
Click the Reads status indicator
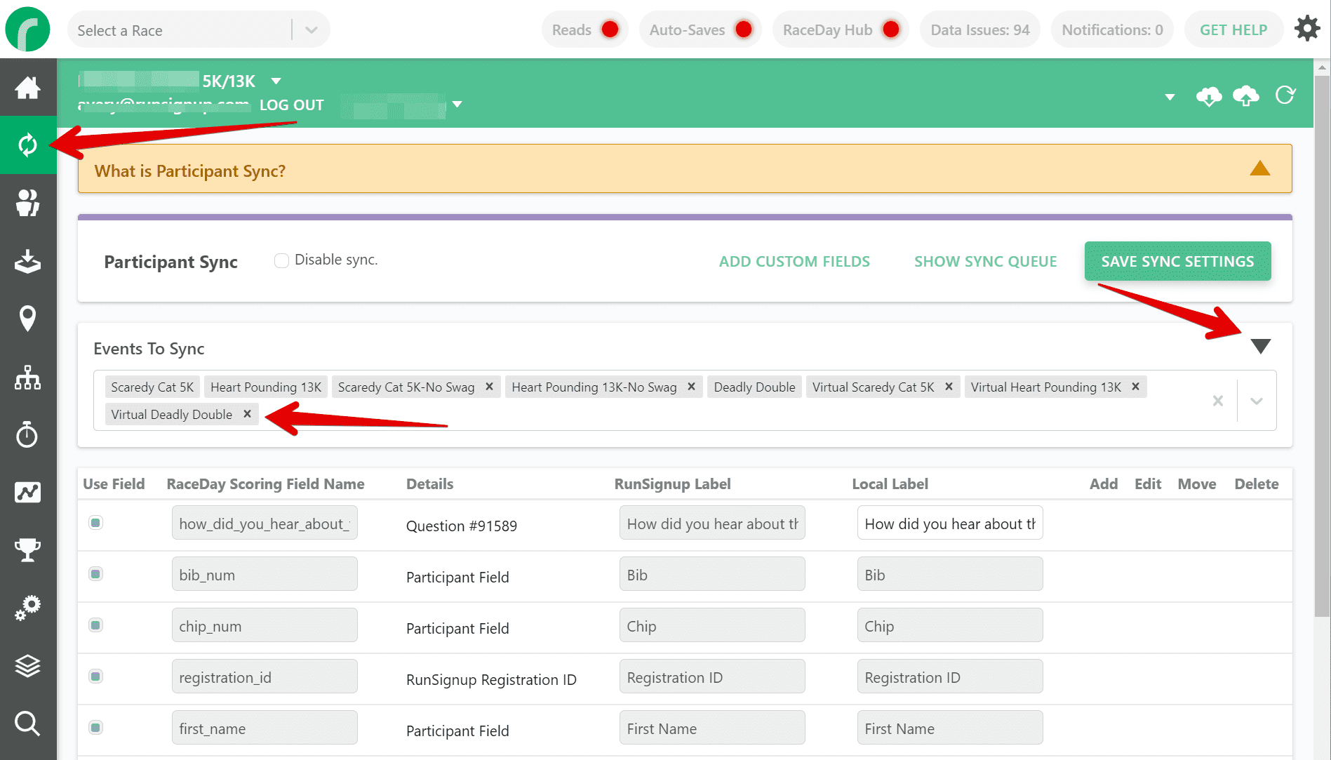pyautogui.click(x=585, y=29)
